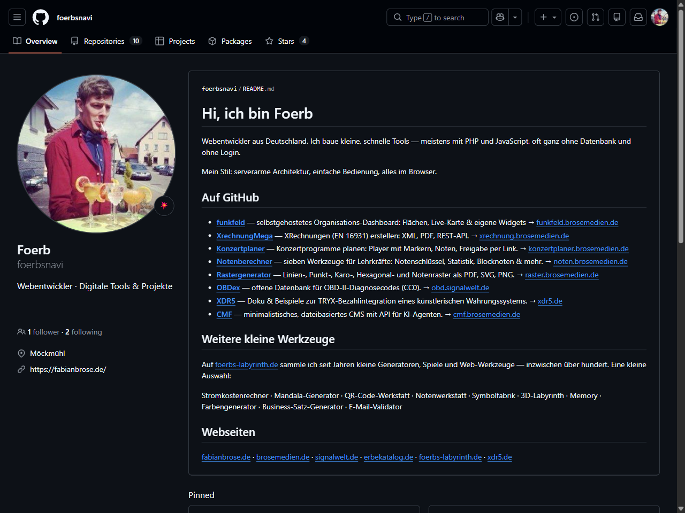Visit noten.brosemedien.de
This screenshot has height=513, width=685.
[x=590, y=261]
